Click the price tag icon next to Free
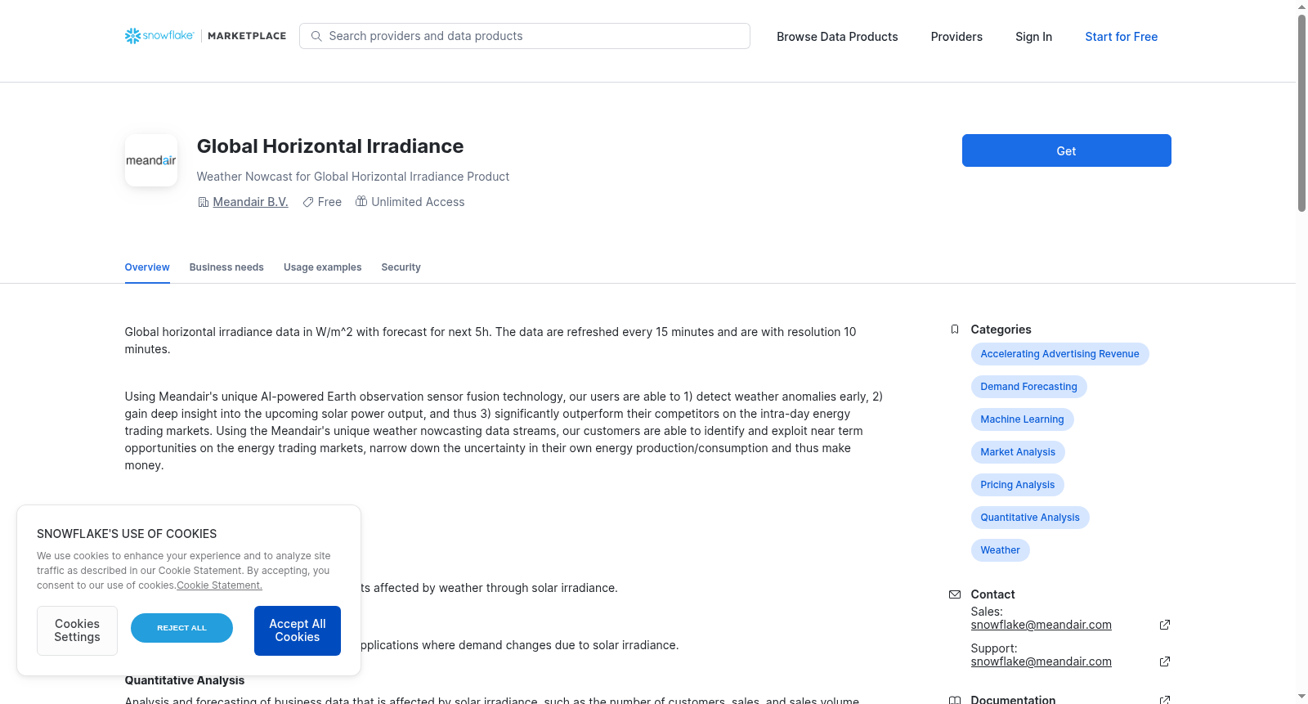Viewport: 1308px width, 704px height. coord(308,202)
